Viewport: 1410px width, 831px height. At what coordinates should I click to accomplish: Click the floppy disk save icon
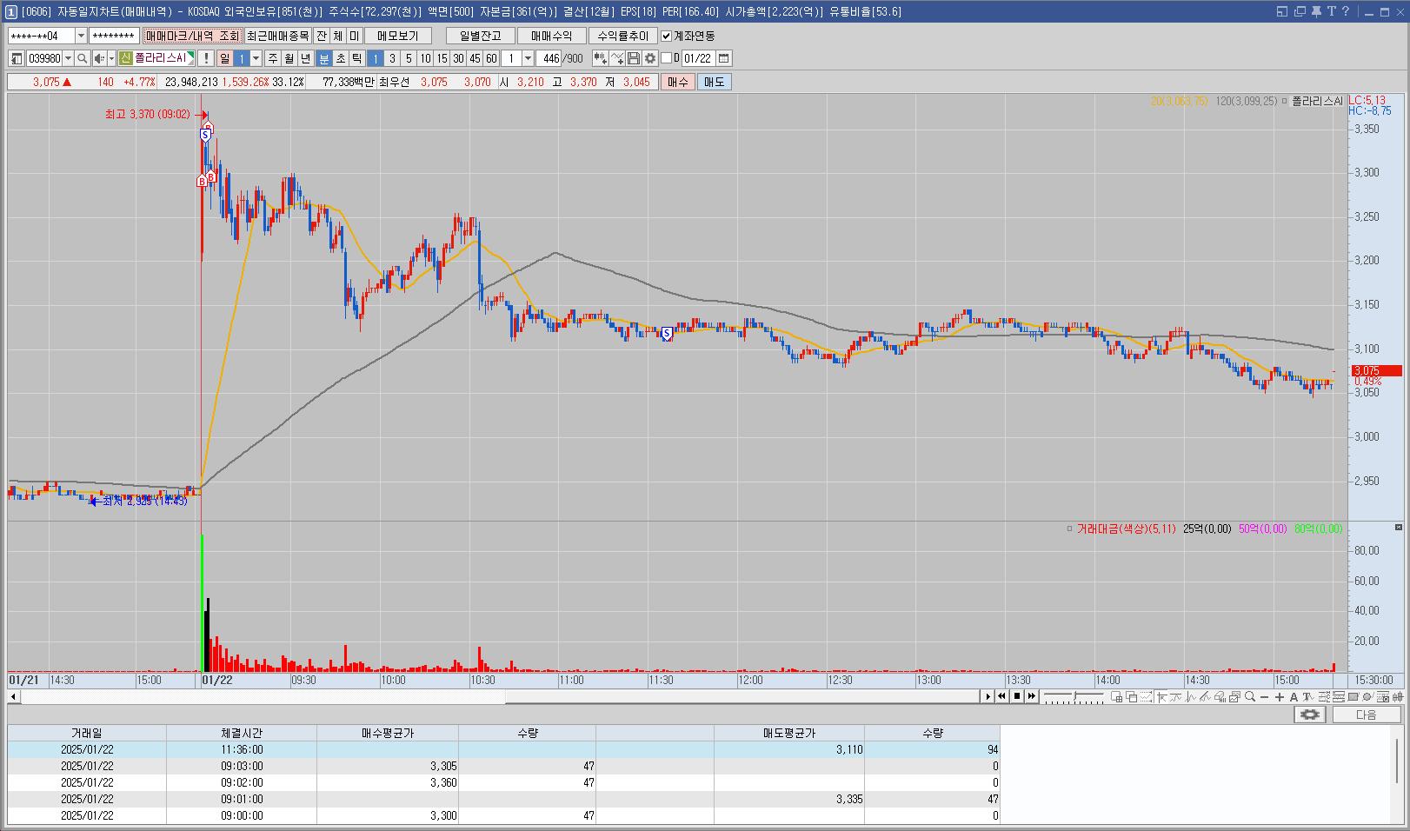click(x=634, y=58)
